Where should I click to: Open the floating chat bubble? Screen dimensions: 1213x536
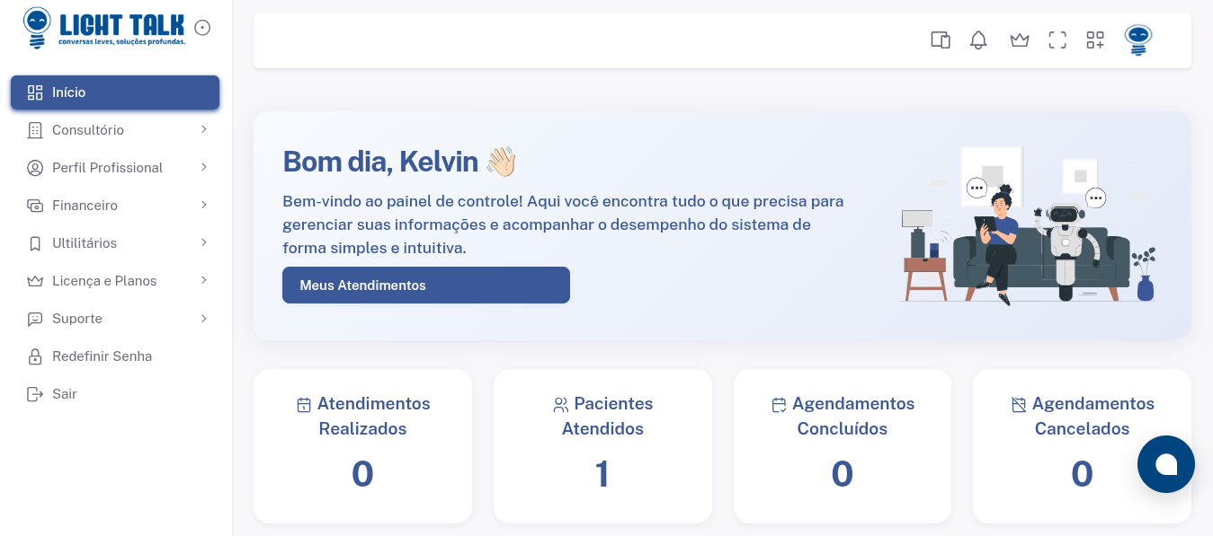click(1165, 464)
